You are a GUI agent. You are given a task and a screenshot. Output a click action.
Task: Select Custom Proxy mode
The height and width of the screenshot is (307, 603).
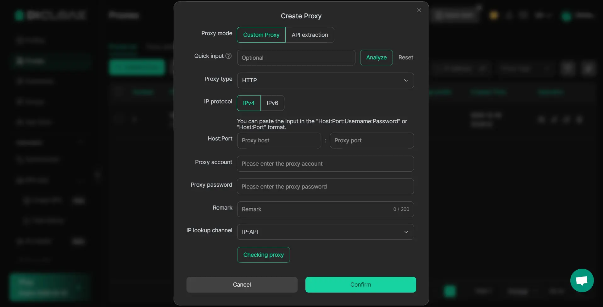pos(261,35)
